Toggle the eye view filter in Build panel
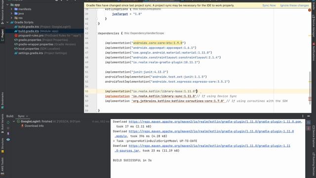Image resolution: width=316 pixels, height=178 pixels. 8,139
